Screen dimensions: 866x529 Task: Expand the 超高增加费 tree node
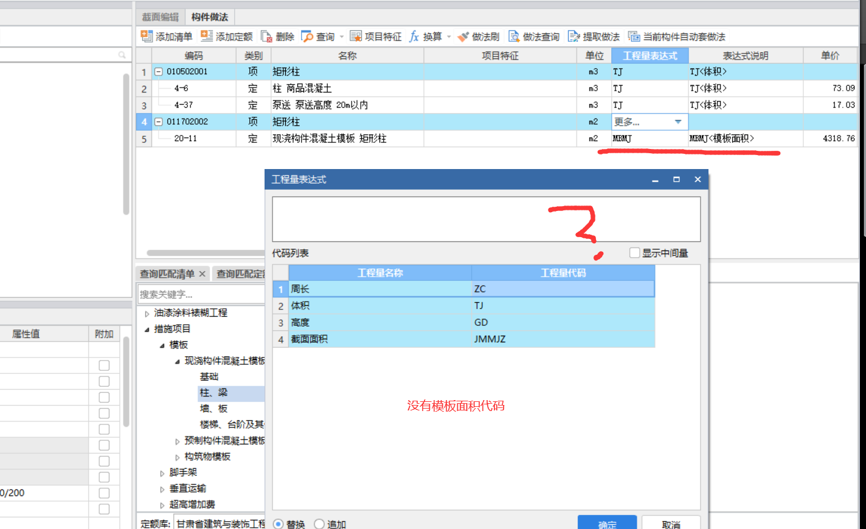pyautogui.click(x=162, y=505)
